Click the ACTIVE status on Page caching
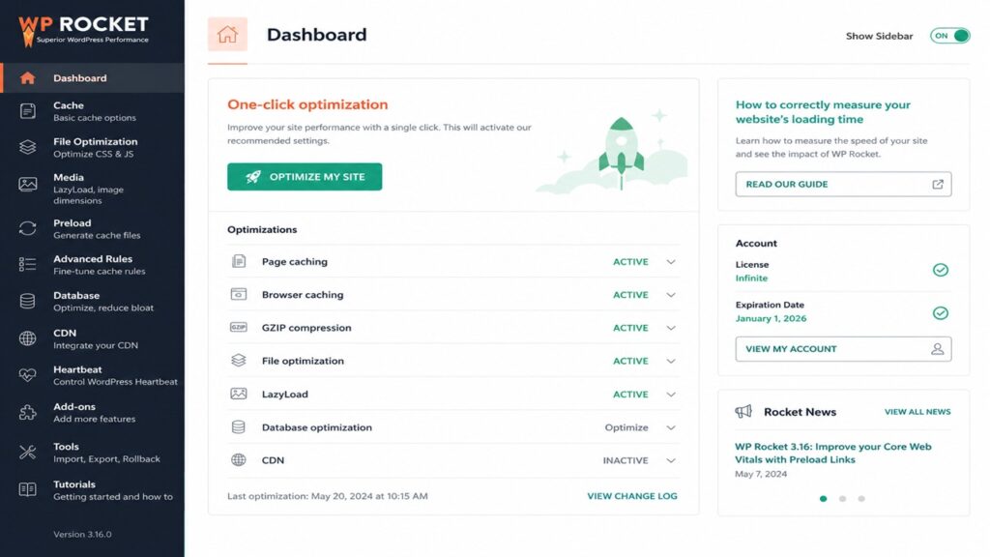Screen dimensions: 990x557 (630, 261)
